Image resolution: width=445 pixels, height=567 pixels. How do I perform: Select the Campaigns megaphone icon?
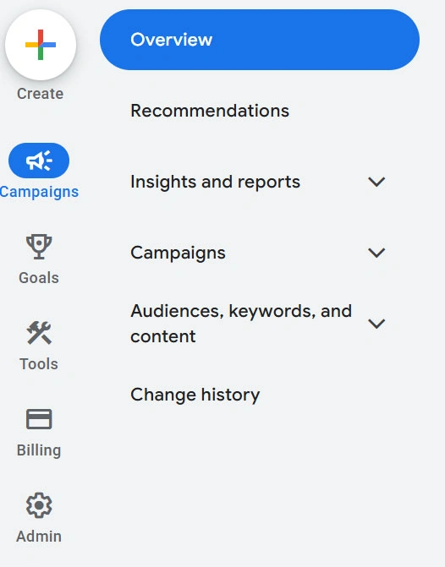pos(39,161)
